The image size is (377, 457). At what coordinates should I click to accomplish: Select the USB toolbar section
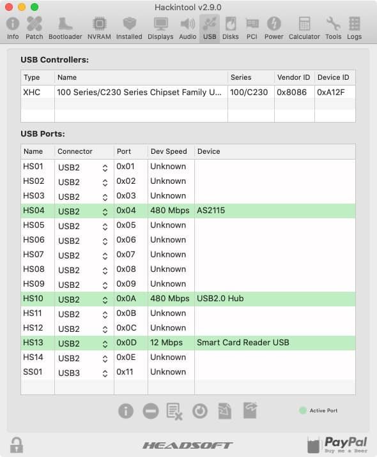[210, 28]
